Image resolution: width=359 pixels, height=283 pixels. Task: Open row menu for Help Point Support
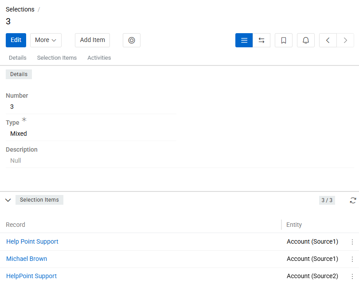tap(352, 242)
